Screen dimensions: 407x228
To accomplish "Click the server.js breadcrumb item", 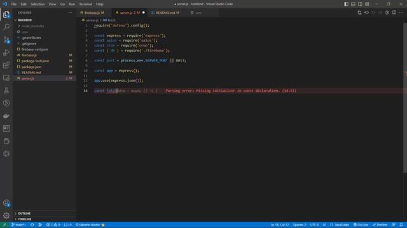I will tap(90, 20).
